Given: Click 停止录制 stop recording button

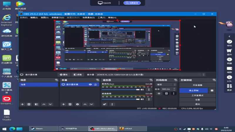Looking at the screenshot, I should 194,91.
